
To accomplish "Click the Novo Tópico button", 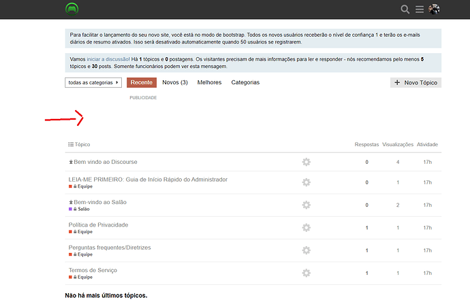I will 416,82.
